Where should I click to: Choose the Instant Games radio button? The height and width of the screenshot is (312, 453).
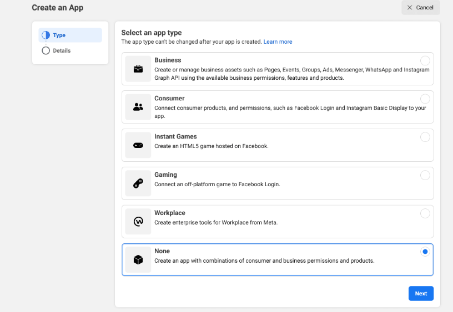point(425,137)
